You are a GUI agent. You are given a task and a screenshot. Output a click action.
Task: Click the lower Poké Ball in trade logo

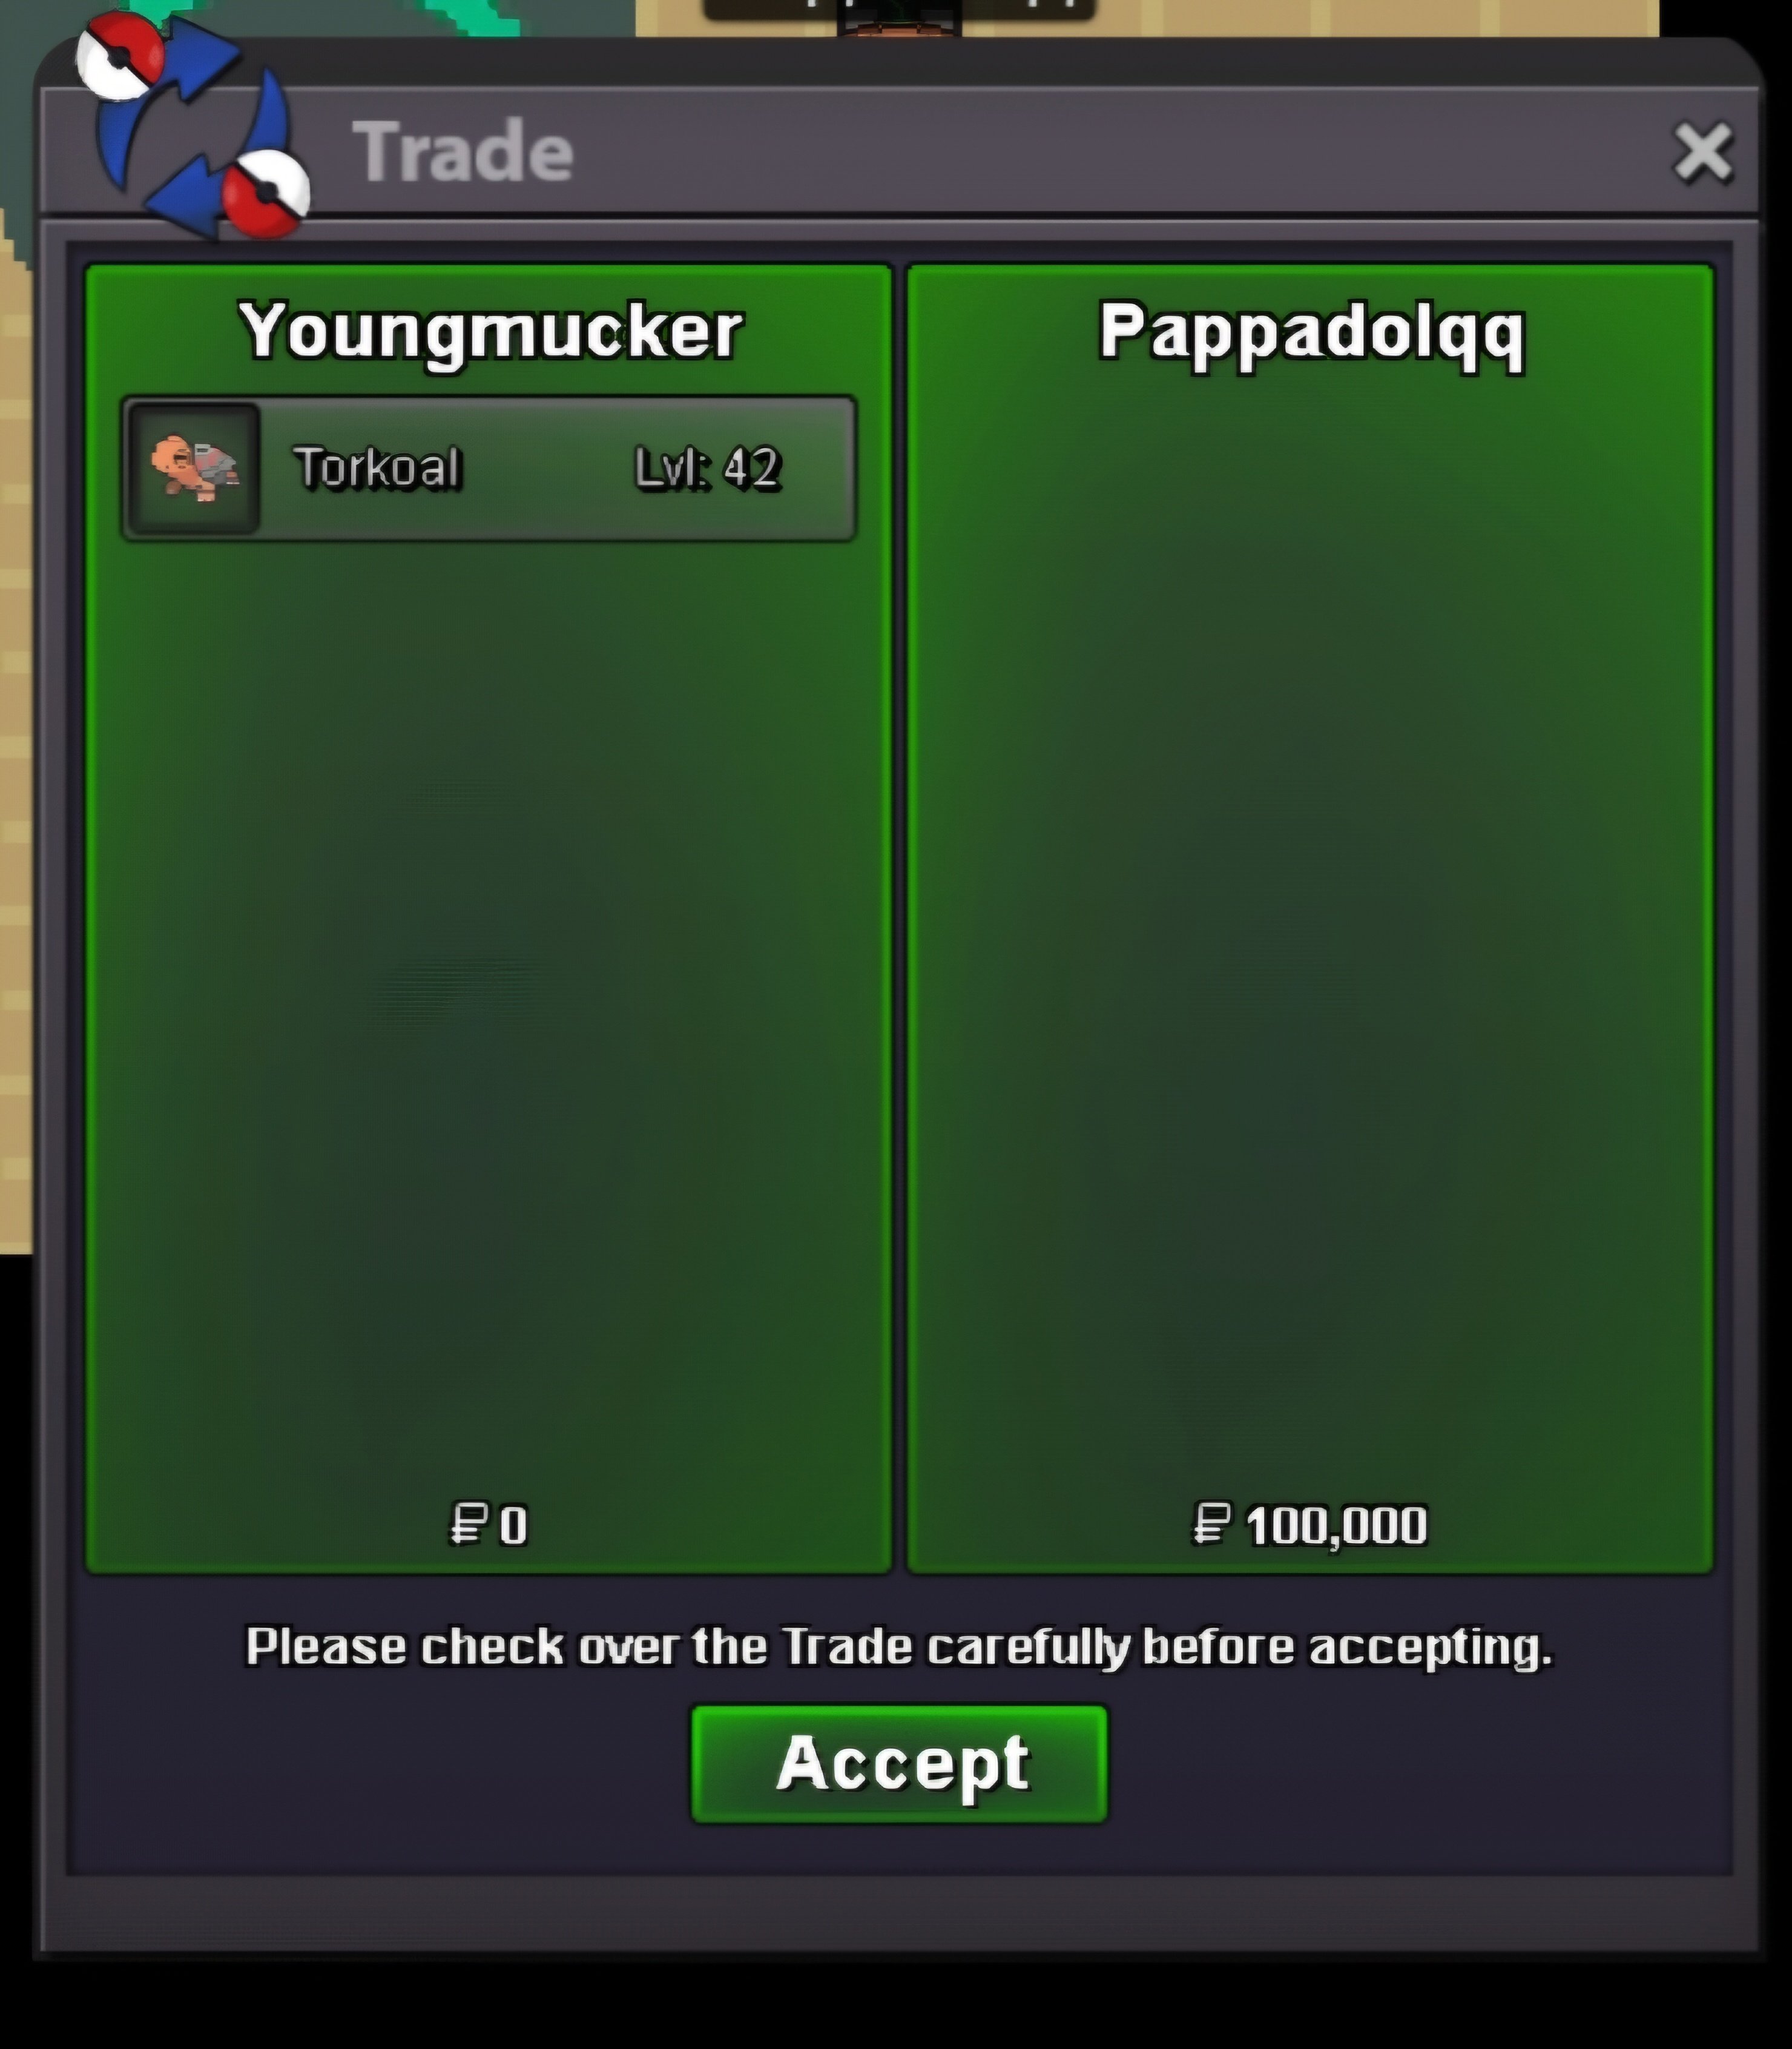[x=266, y=194]
